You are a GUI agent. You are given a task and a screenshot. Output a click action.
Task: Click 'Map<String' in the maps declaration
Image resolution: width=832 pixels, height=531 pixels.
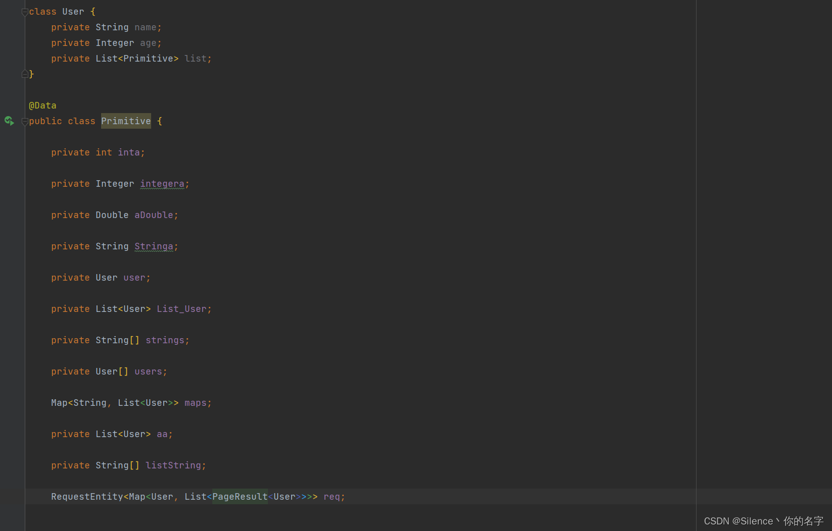pyautogui.click(x=79, y=403)
